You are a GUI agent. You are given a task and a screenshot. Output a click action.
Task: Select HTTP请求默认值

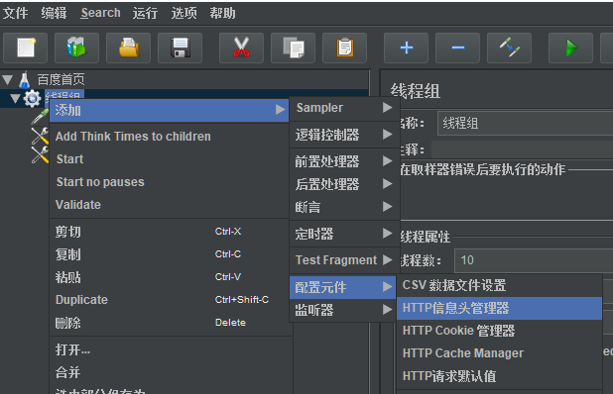pyautogui.click(x=499, y=376)
